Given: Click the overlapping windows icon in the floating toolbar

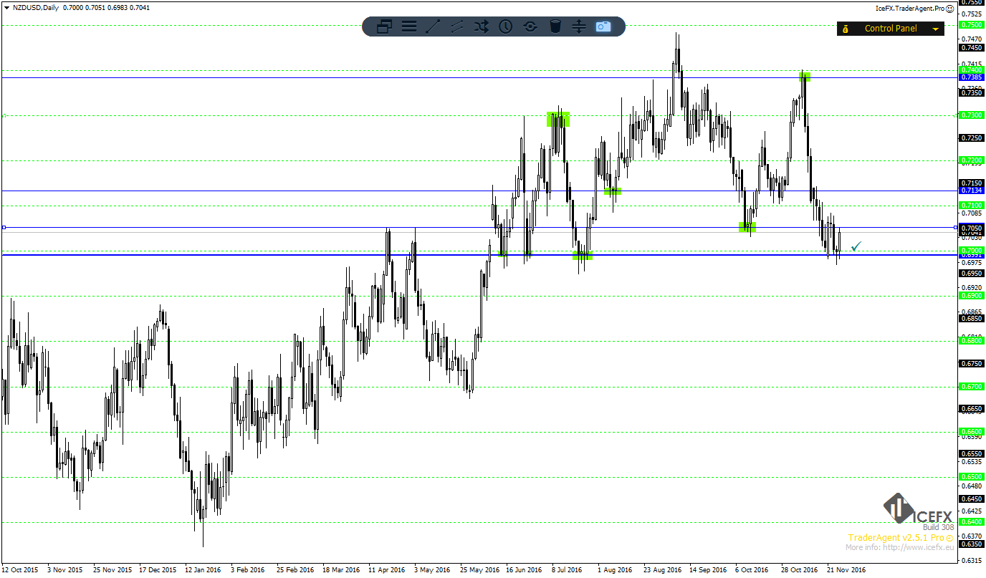Looking at the screenshot, I should pos(384,27).
